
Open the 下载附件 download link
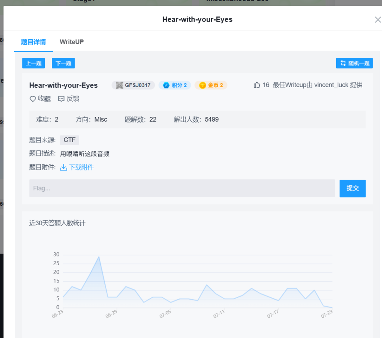click(x=81, y=168)
